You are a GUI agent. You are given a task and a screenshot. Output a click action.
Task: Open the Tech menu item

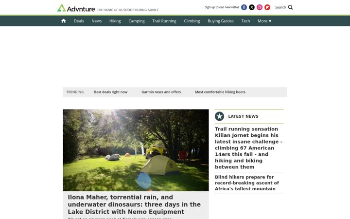[x=245, y=21]
